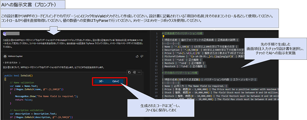The height and width of the screenshot is (120, 307).
Task: Click the editor row 'Maxstock | `^\d+$` | 正の整数'
Action: click(184, 66)
